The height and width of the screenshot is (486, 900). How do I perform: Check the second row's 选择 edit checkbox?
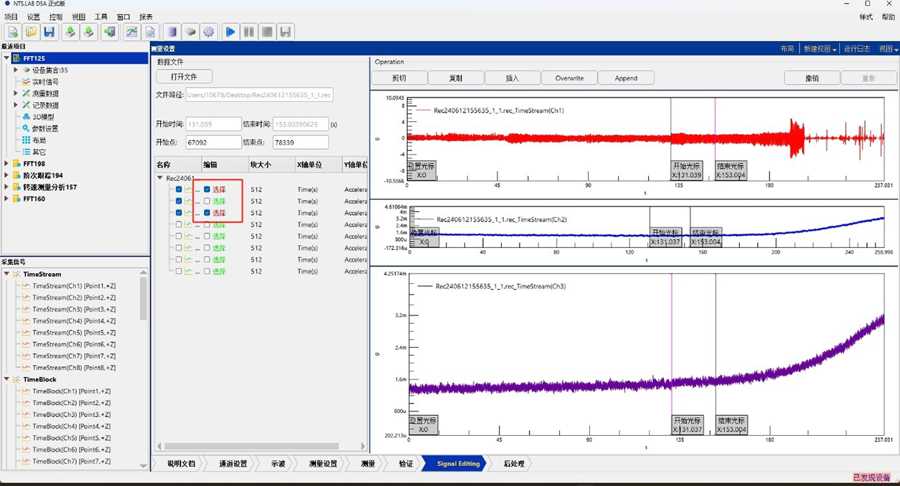[x=207, y=201]
